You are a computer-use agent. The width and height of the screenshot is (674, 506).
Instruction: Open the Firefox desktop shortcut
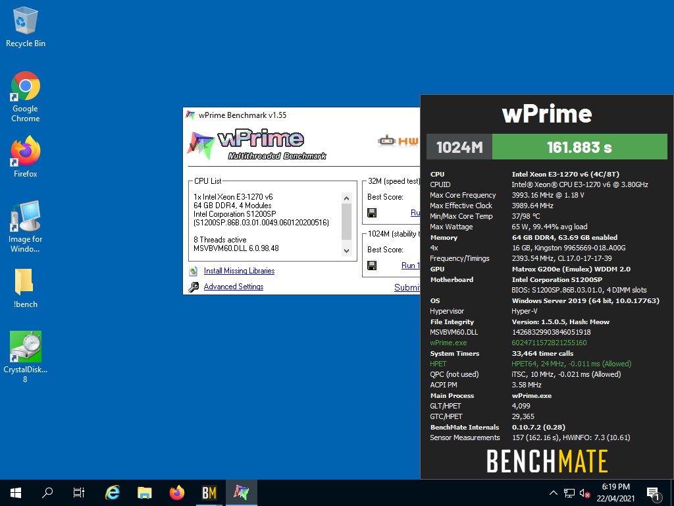26,157
